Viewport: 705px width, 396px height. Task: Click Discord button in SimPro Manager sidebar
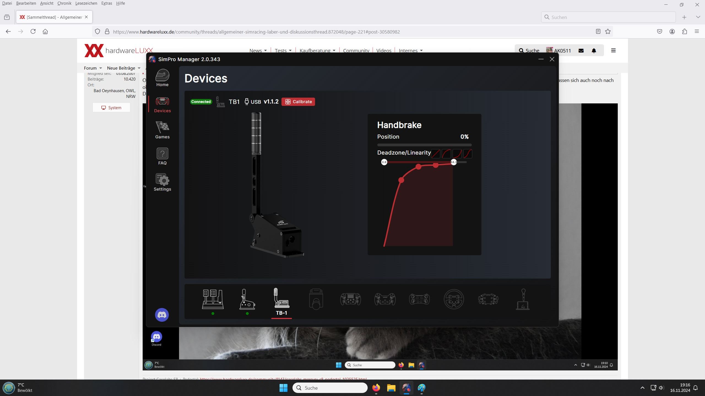point(162,315)
